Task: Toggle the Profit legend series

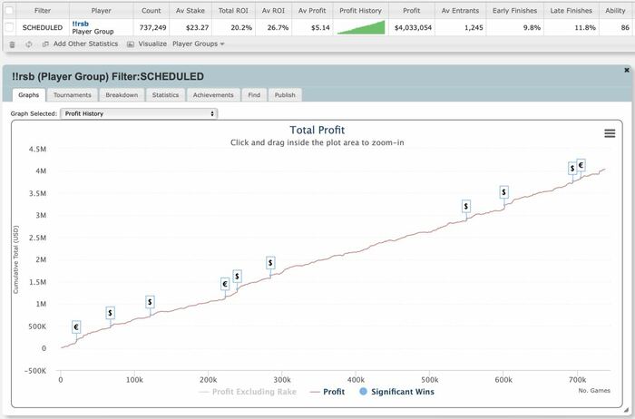Action: click(x=327, y=392)
